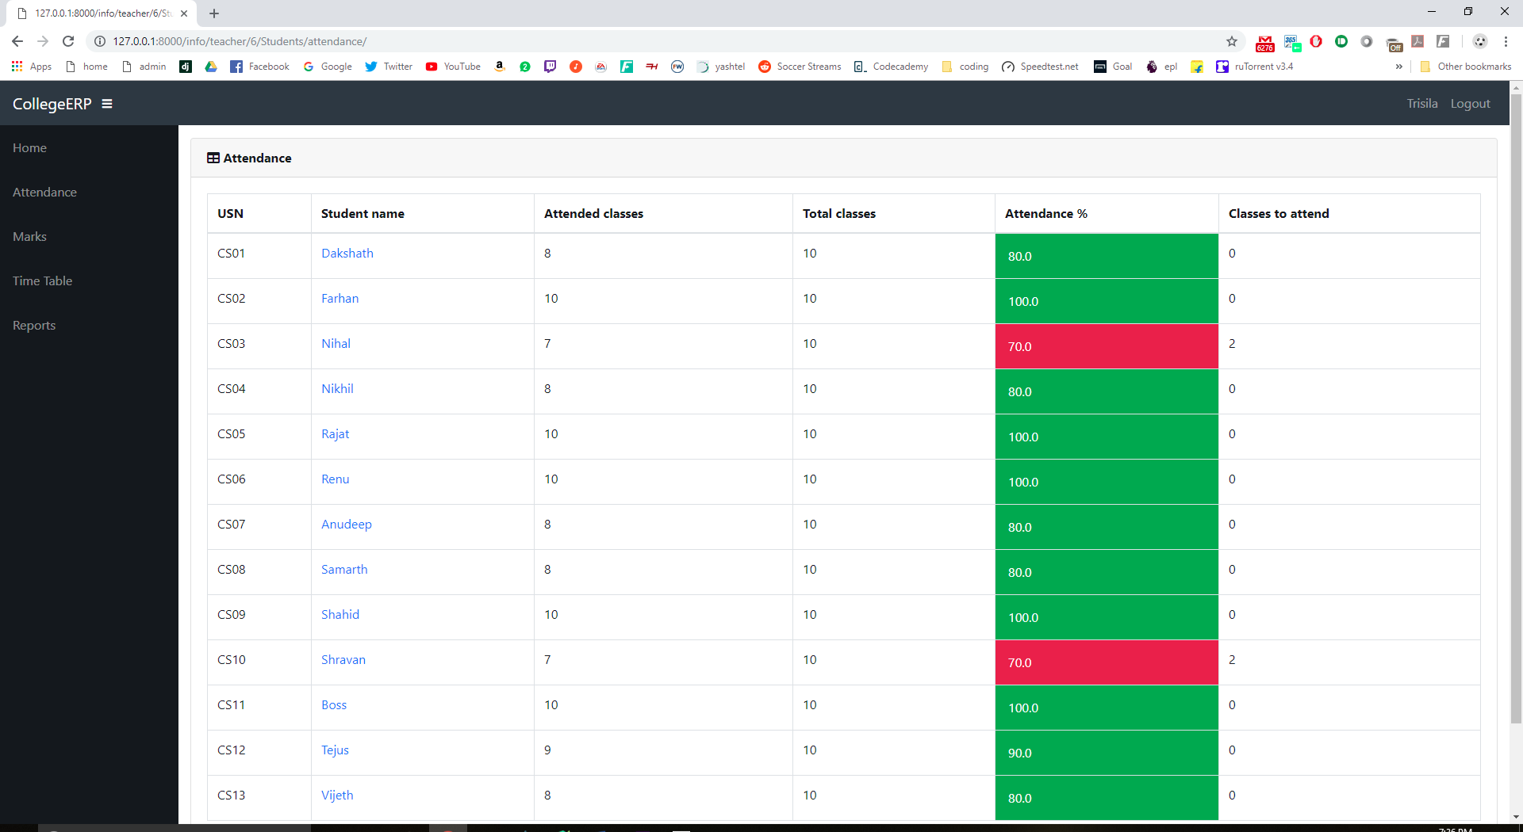1523x832 pixels.
Task: Open student Nihal's attendance details
Action: coord(336,344)
